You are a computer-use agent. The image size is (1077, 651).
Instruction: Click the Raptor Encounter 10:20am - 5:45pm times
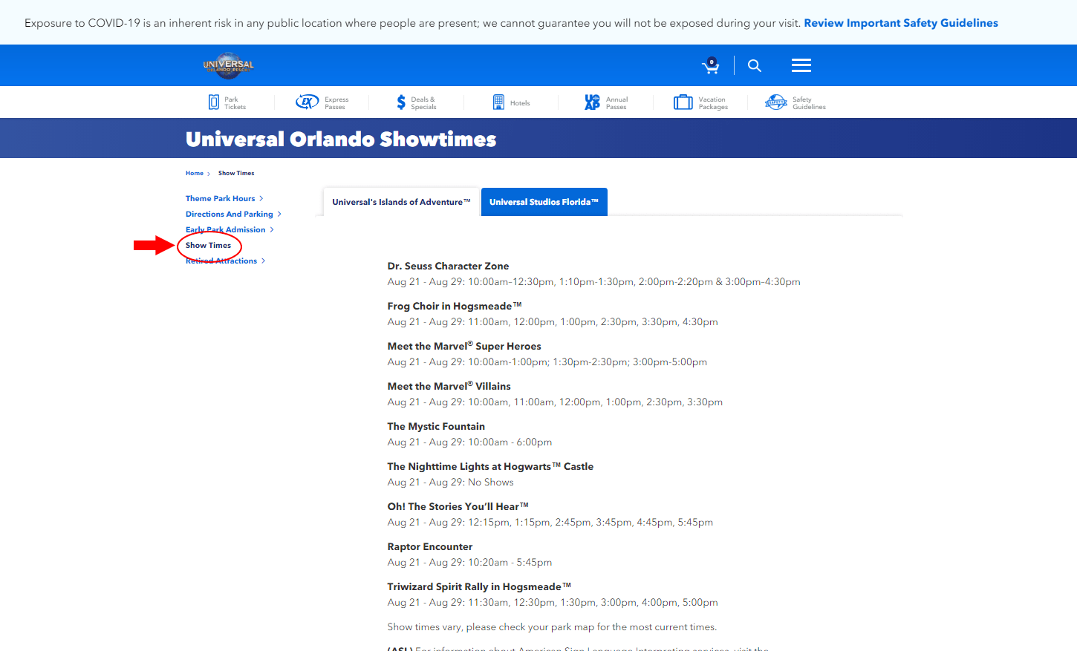coord(469,562)
